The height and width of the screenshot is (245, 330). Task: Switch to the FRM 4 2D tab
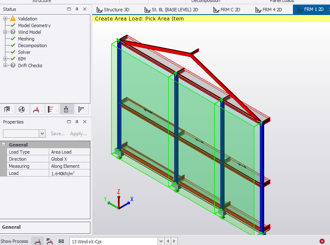pos(269,10)
